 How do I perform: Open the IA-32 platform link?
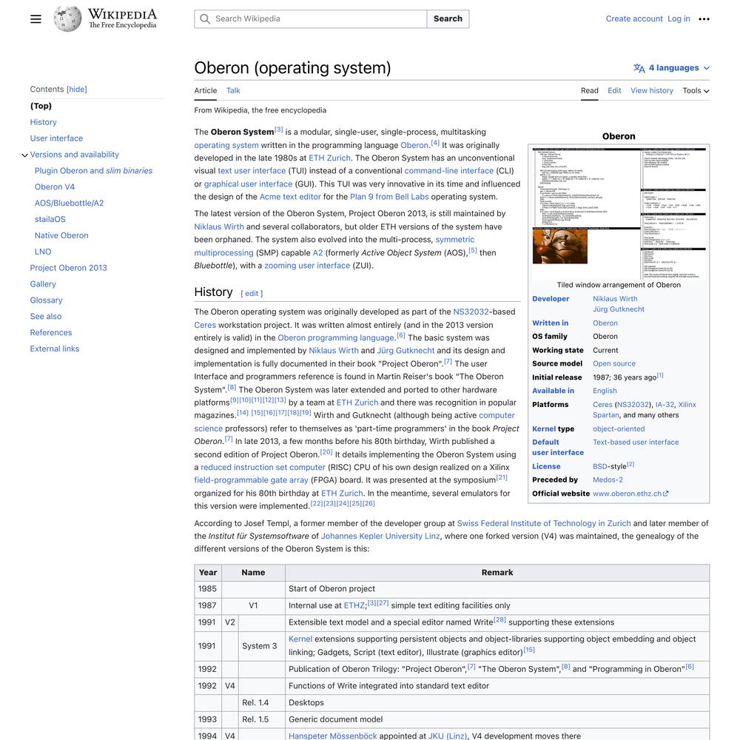tap(665, 405)
